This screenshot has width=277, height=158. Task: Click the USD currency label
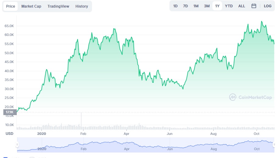(x=9, y=134)
